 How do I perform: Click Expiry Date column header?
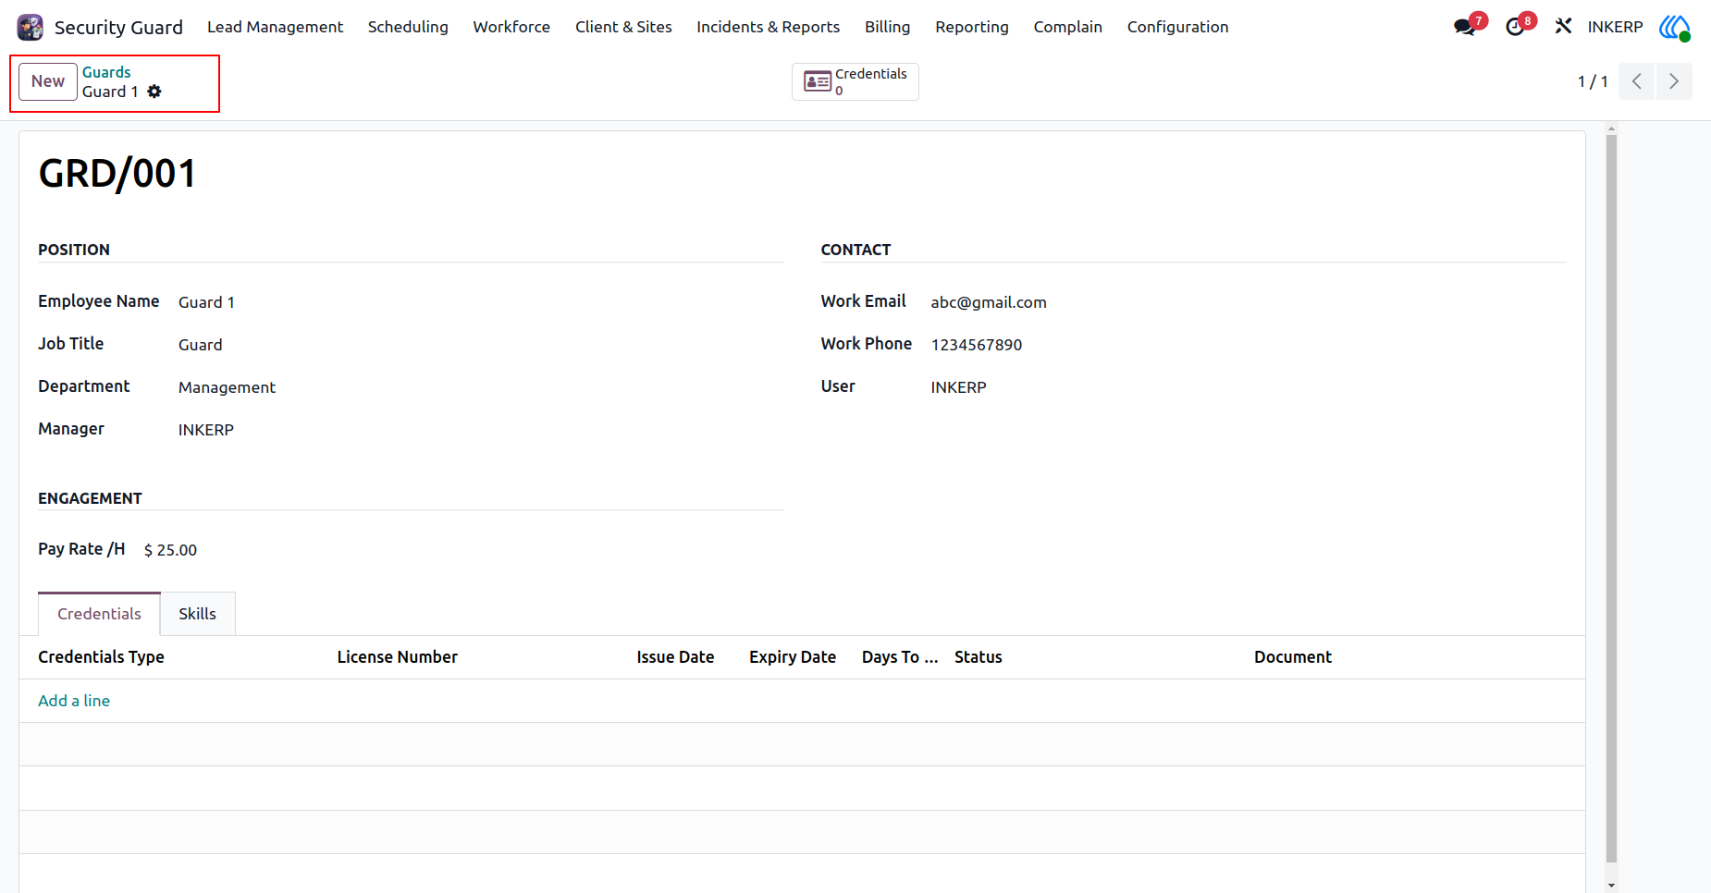[793, 657]
